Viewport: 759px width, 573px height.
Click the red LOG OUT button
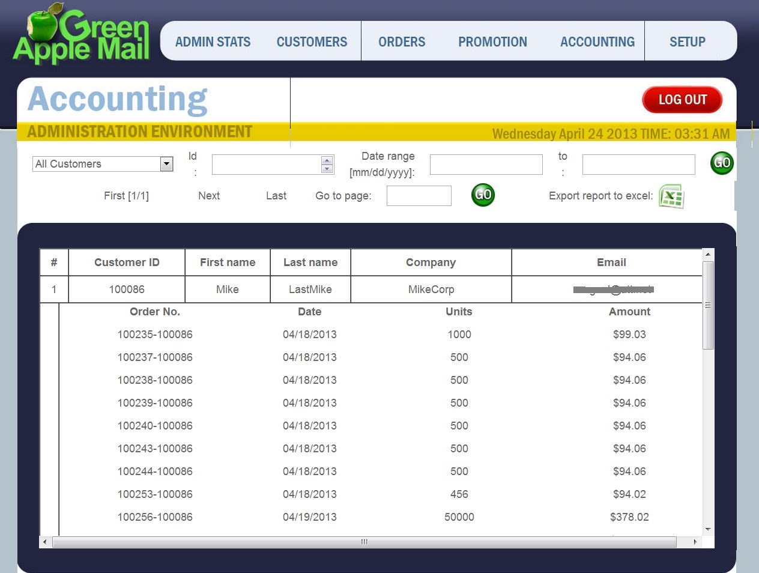[x=682, y=100]
